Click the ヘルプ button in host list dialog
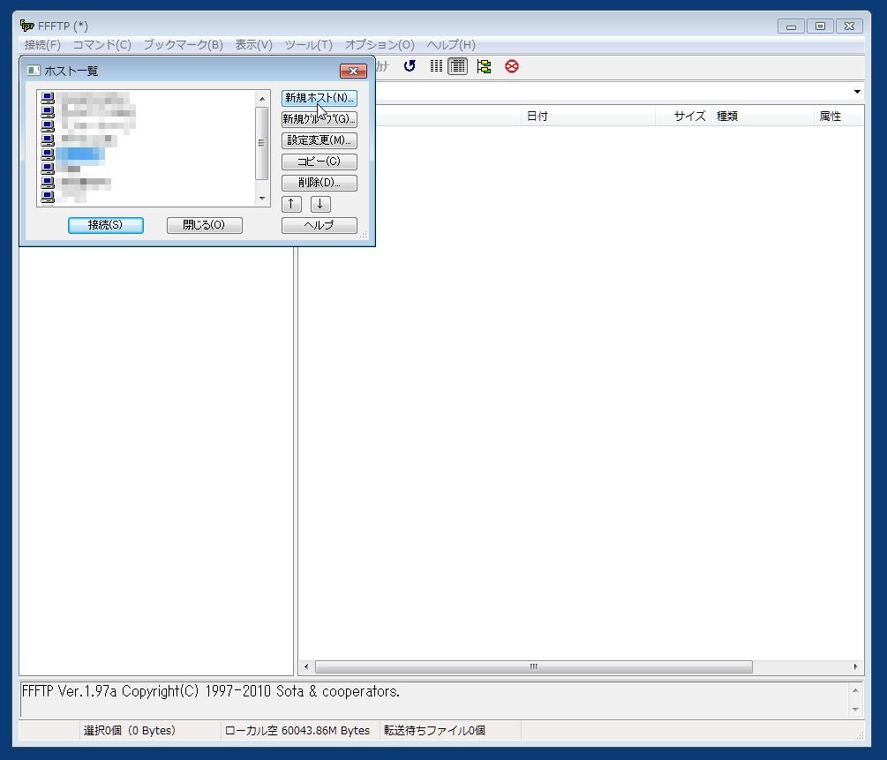This screenshot has height=760, width=887. pyautogui.click(x=319, y=225)
